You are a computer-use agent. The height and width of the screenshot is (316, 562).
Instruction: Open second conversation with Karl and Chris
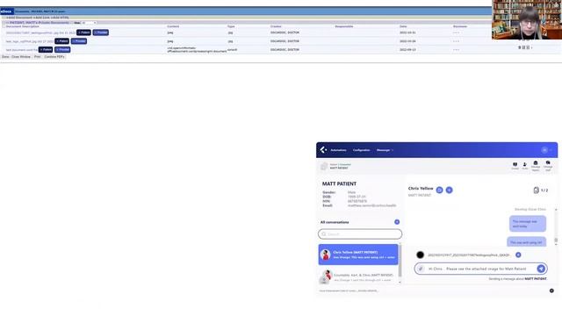point(358,276)
